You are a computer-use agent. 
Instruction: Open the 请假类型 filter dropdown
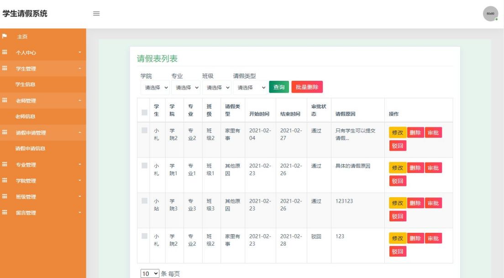pyautogui.click(x=250, y=88)
